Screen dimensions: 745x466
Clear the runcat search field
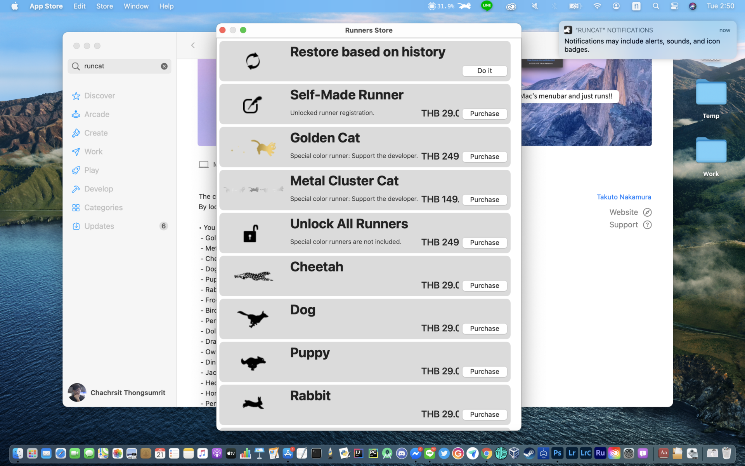(164, 66)
